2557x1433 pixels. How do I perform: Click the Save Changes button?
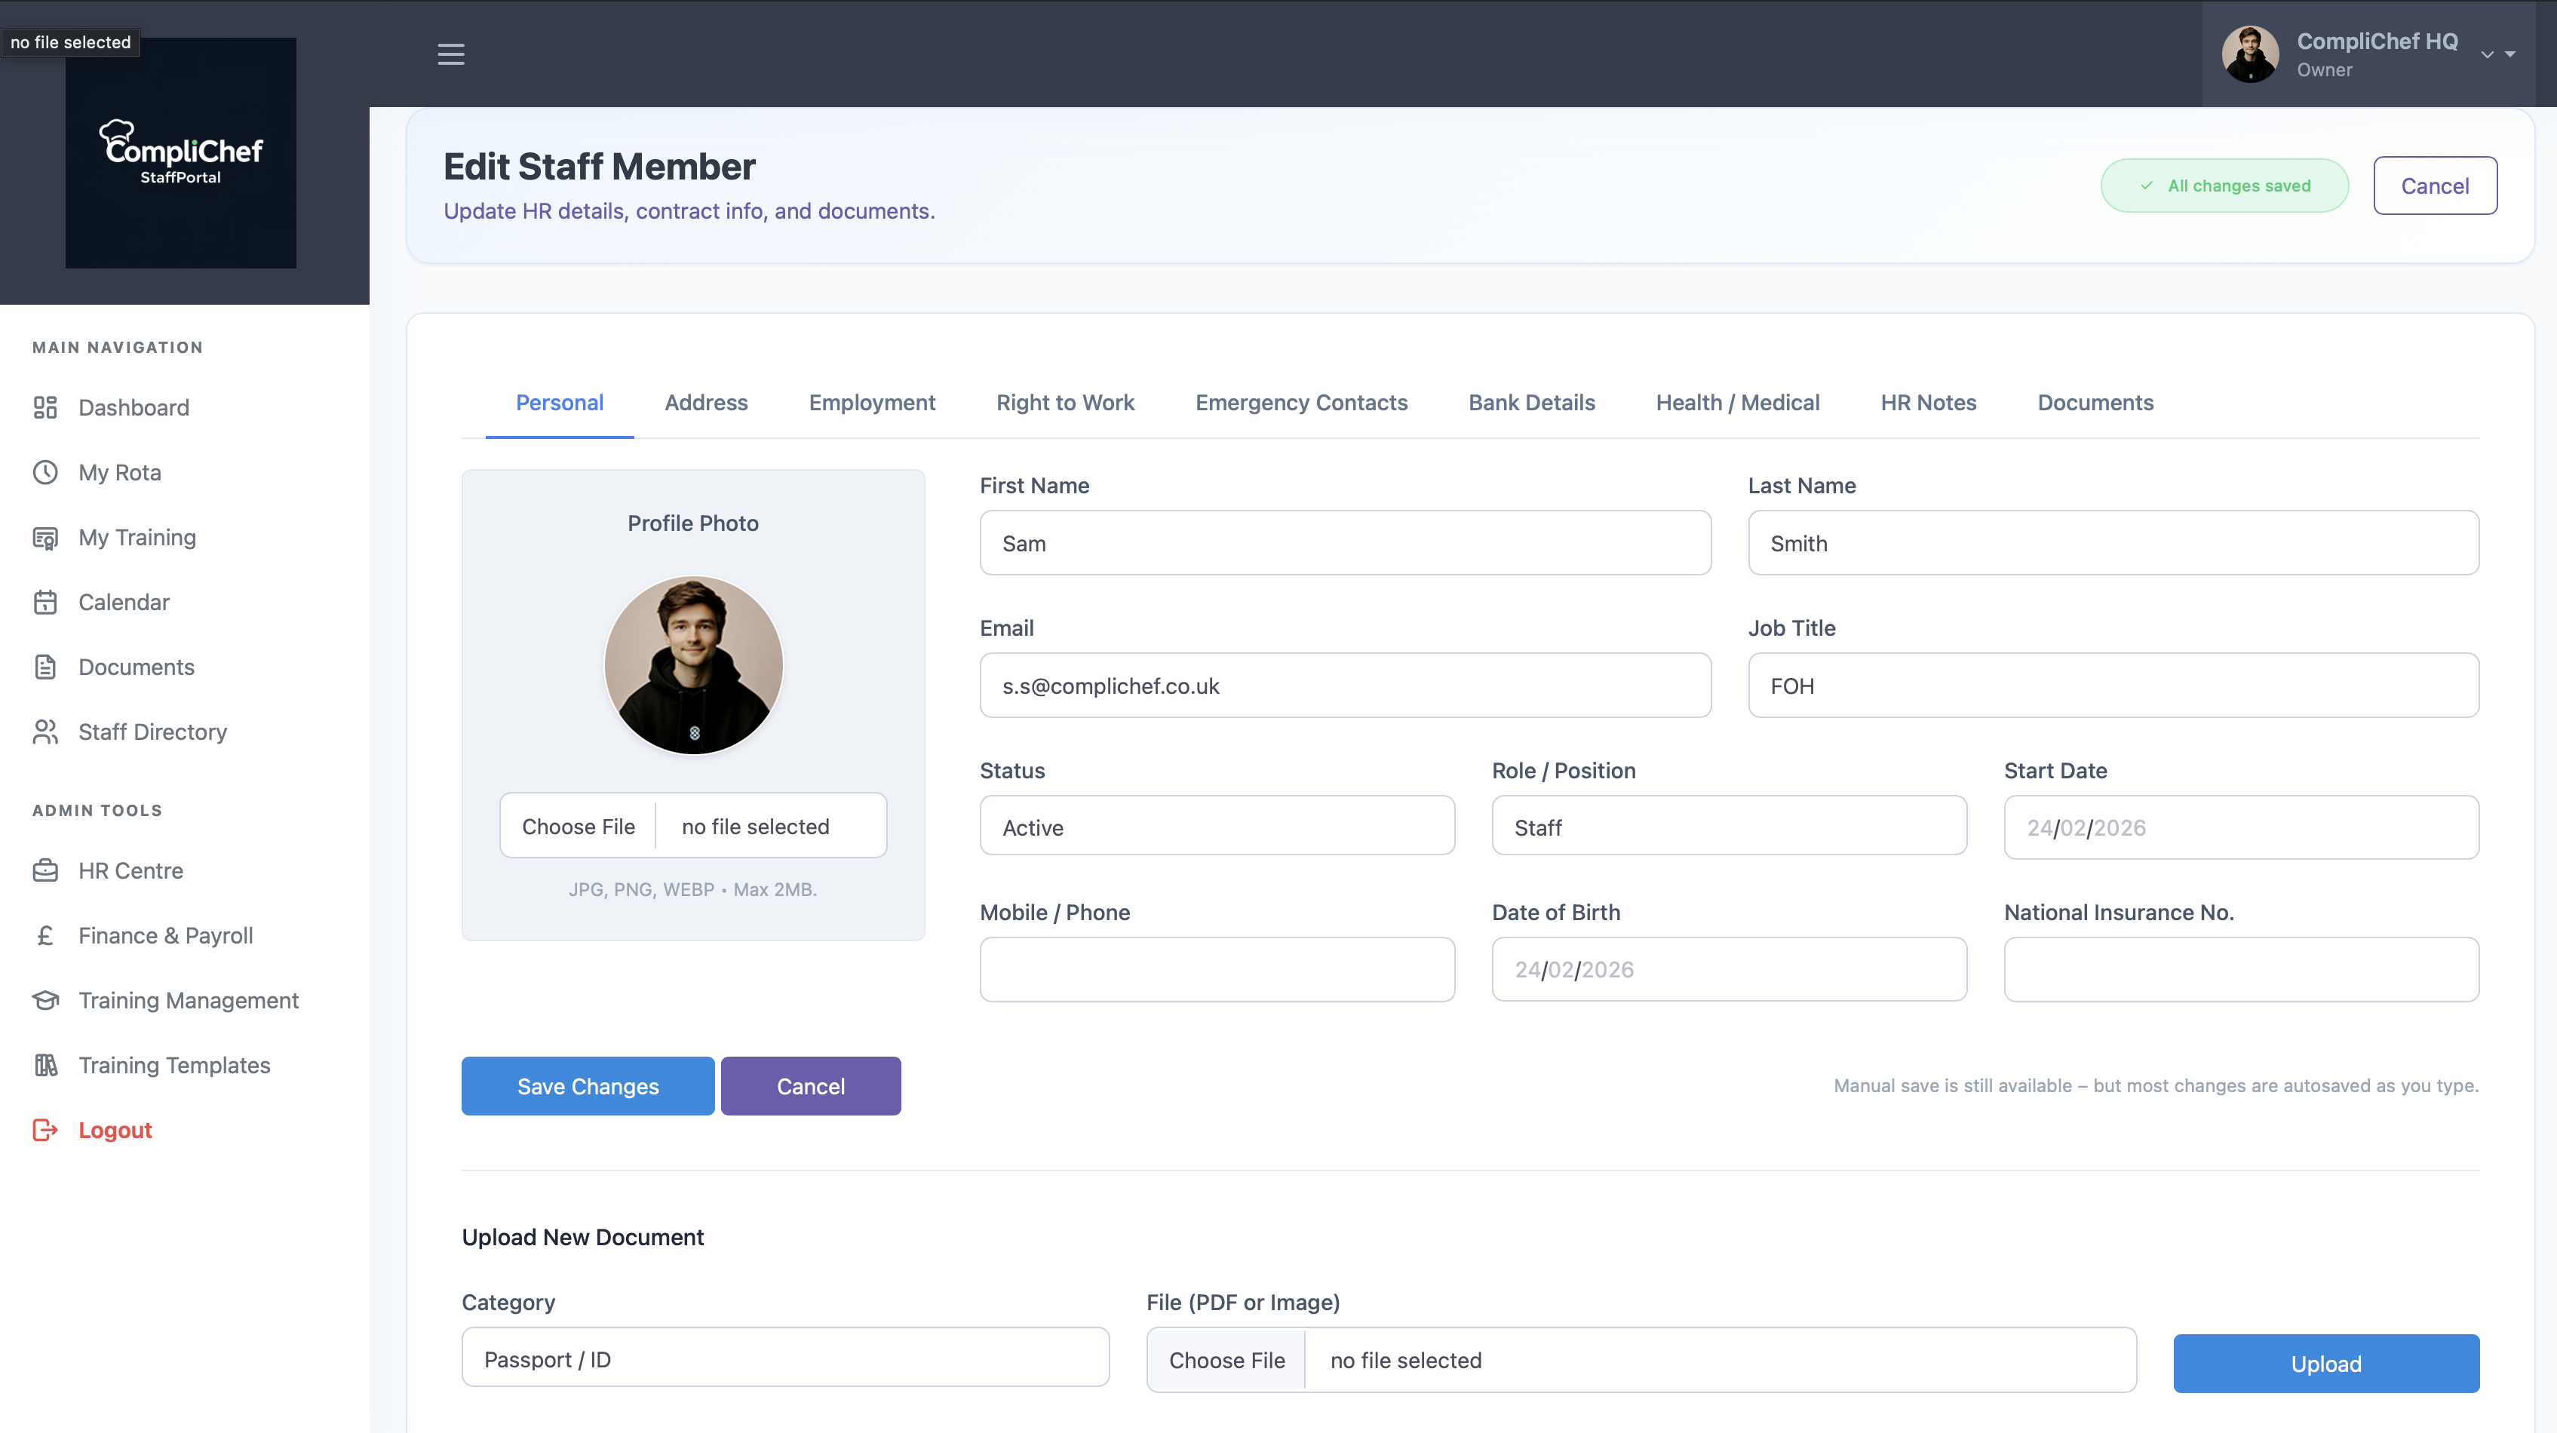point(587,1085)
